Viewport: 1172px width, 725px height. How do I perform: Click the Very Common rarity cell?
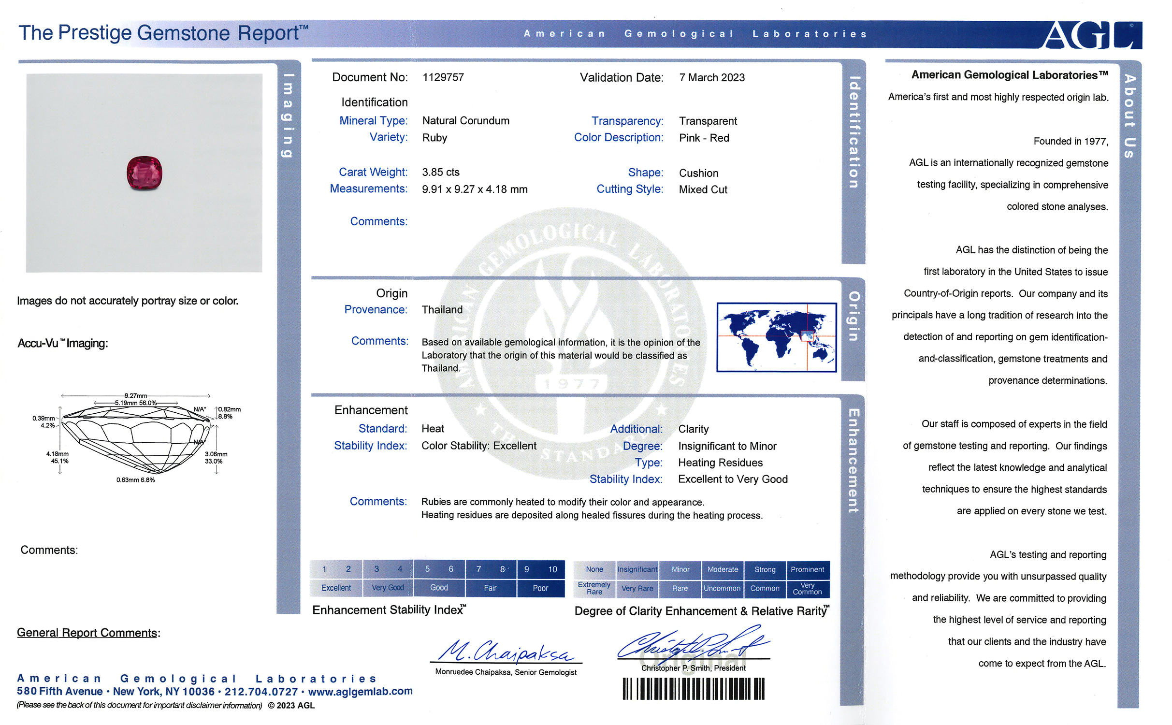click(x=807, y=588)
